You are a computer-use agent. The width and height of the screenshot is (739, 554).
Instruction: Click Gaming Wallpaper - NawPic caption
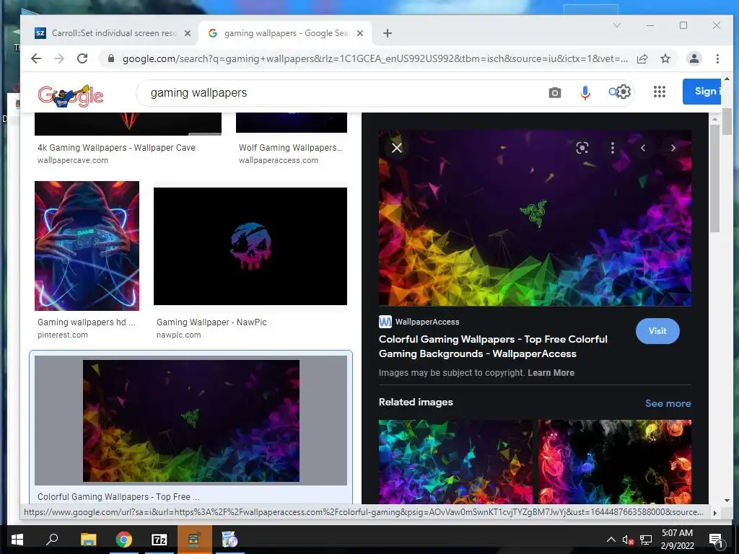coord(211,322)
